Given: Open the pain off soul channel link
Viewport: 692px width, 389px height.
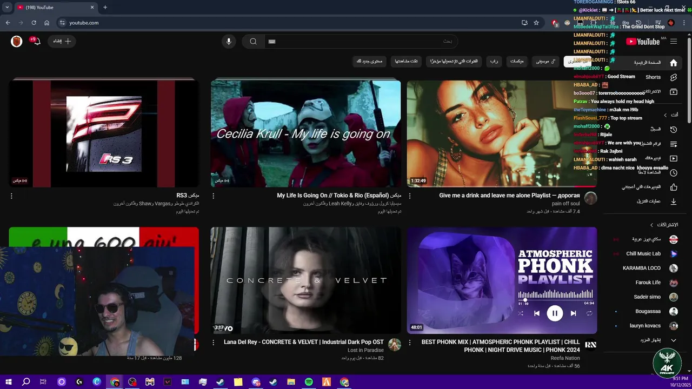Looking at the screenshot, I should [565, 204].
